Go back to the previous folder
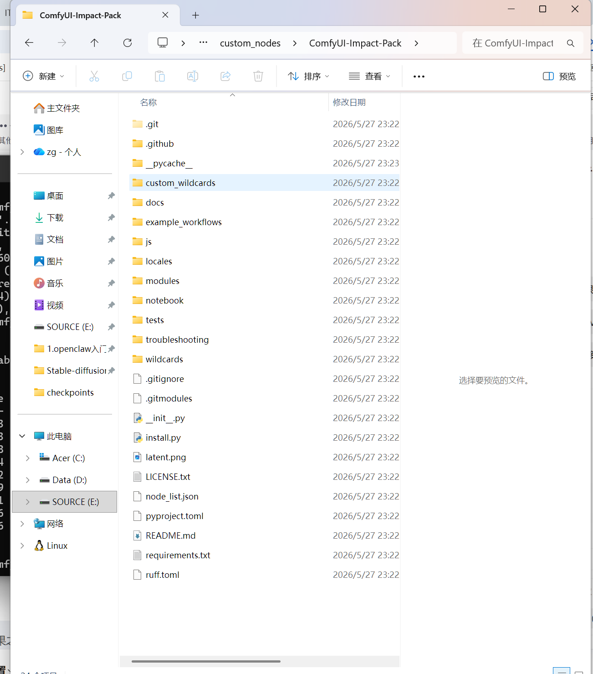 [29, 43]
